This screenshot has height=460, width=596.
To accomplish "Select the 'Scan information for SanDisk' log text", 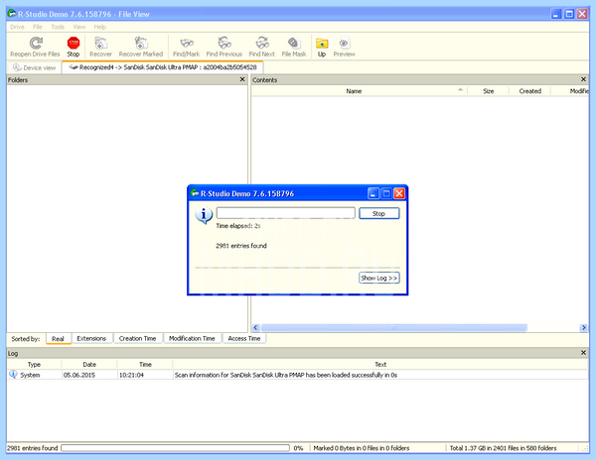I will (x=286, y=375).
